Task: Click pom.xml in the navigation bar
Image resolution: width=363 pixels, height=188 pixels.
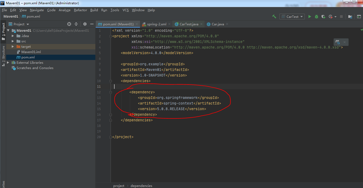Action: [31, 17]
